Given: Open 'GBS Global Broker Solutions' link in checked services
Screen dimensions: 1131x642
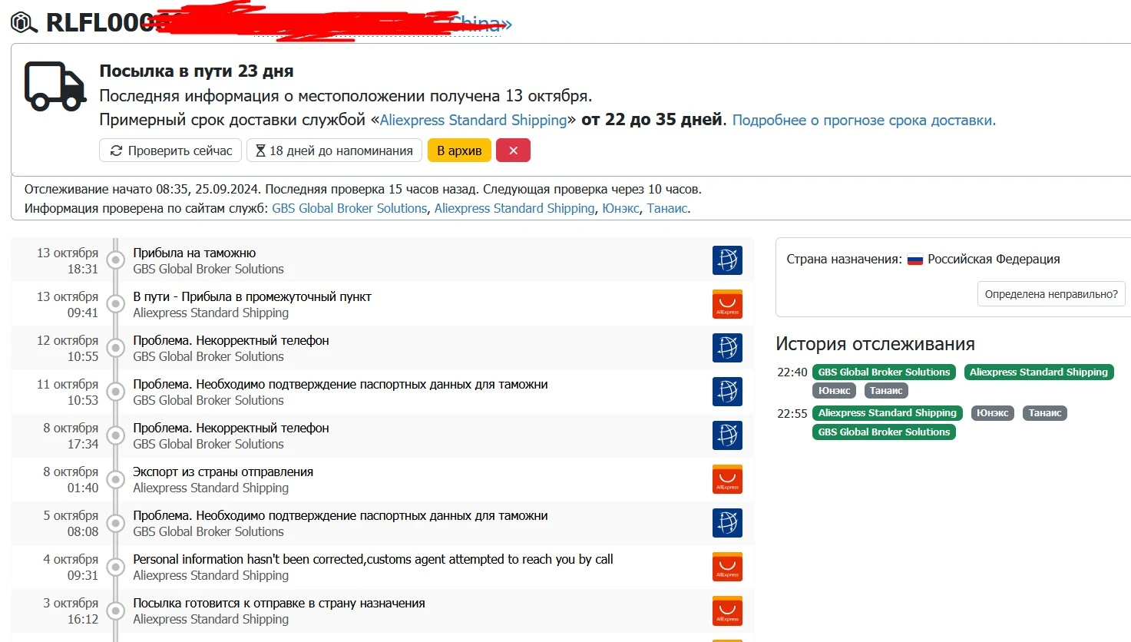Looking at the screenshot, I should coord(349,208).
